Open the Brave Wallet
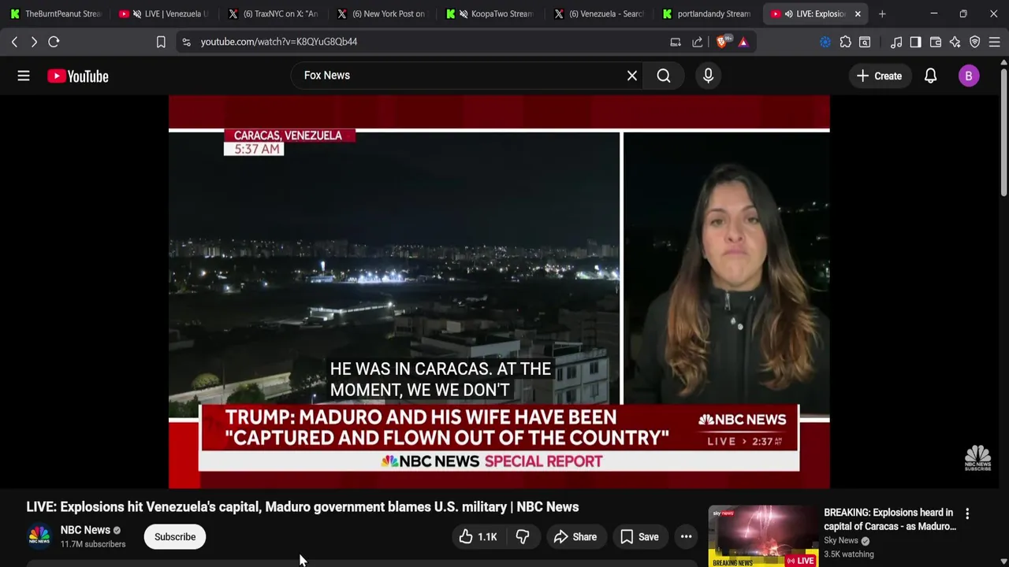The height and width of the screenshot is (567, 1009). pyautogui.click(x=936, y=42)
